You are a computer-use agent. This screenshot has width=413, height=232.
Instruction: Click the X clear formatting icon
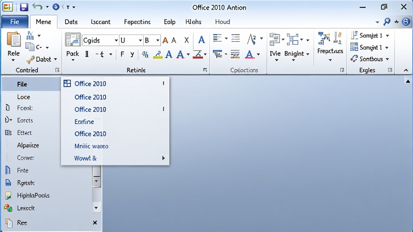pyautogui.click(x=186, y=40)
